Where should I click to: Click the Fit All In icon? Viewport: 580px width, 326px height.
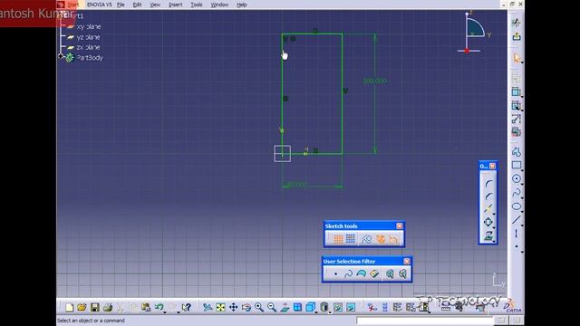pos(220,308)
